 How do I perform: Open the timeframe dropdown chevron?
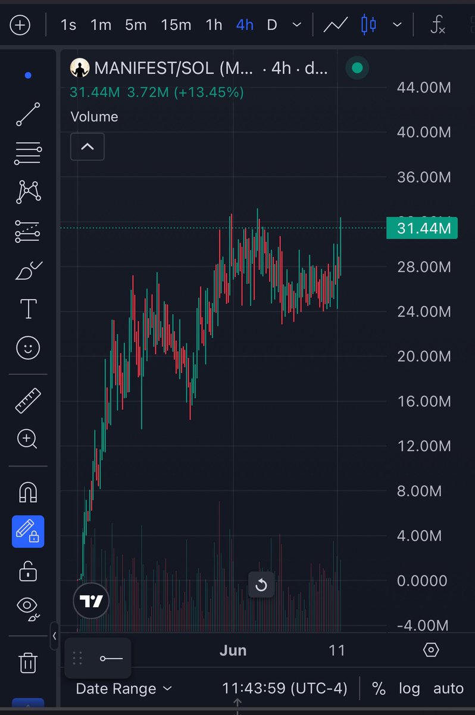pos(296,26)
